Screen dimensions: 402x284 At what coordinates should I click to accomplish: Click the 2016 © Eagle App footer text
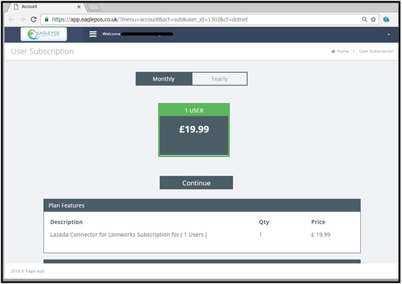[x=27, y=271]
